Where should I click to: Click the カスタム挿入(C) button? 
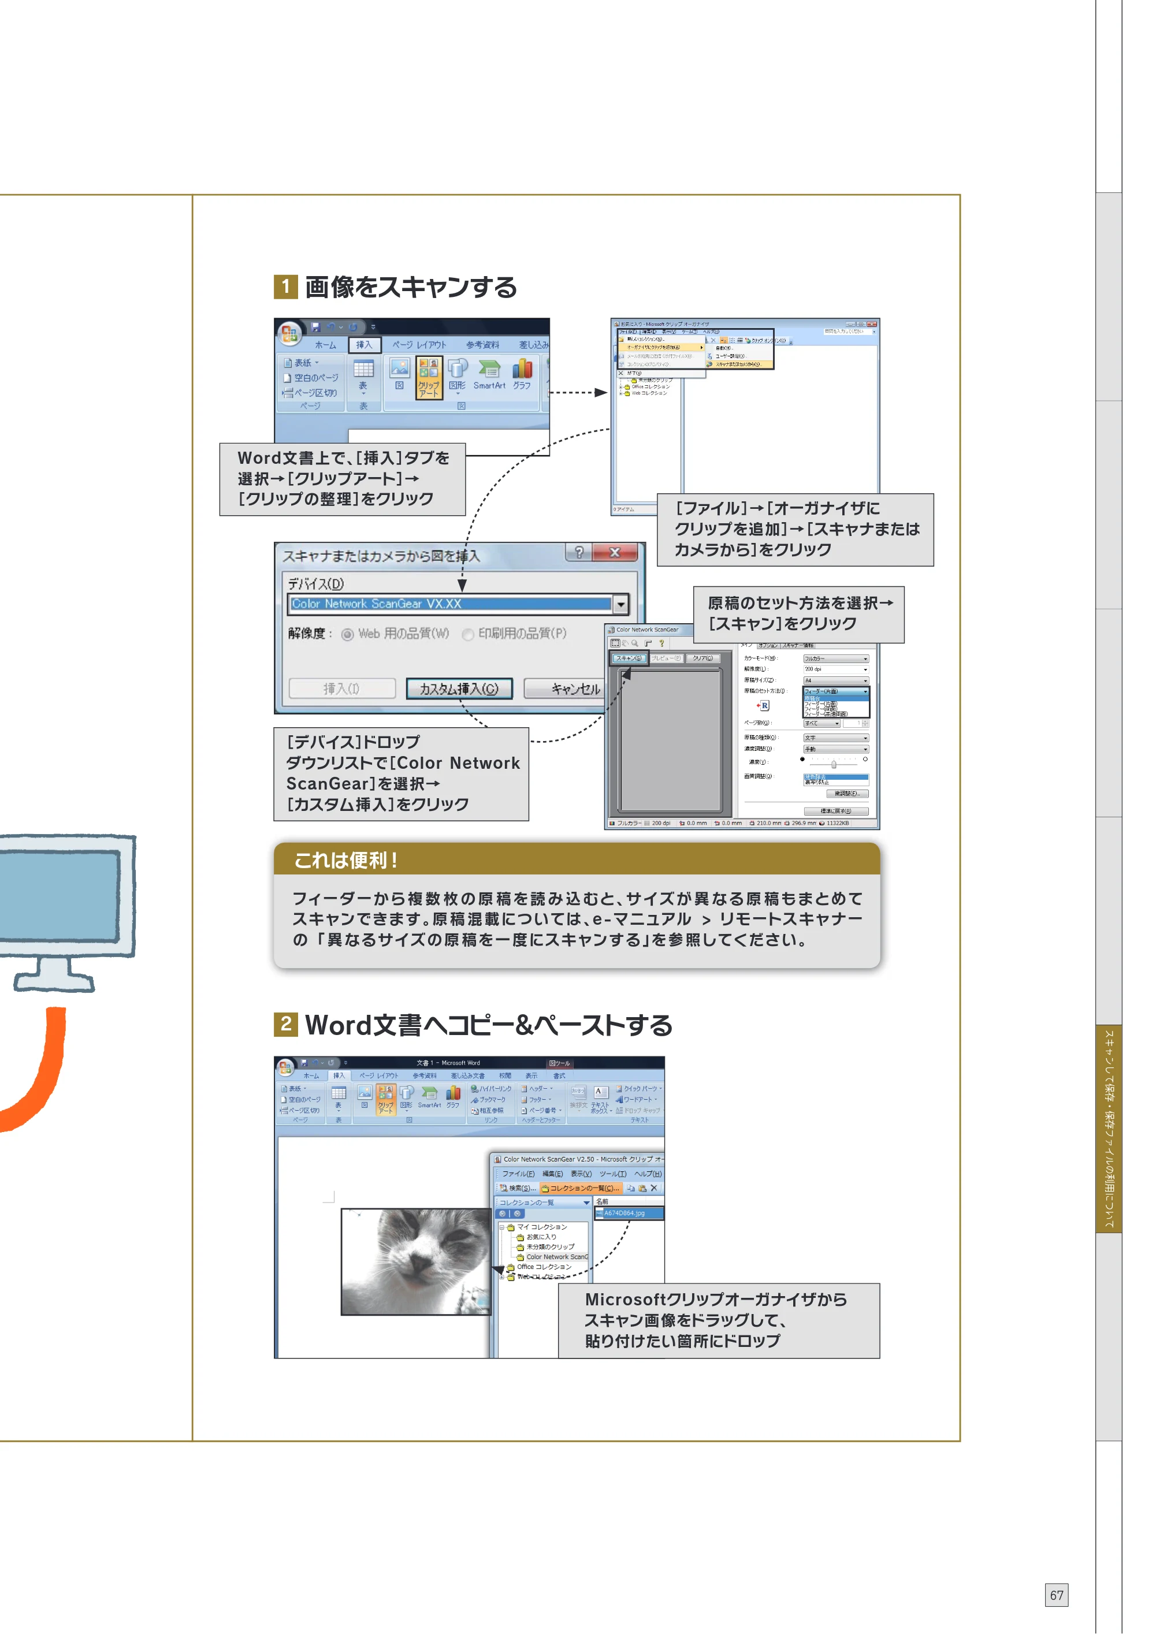point(459,688)
